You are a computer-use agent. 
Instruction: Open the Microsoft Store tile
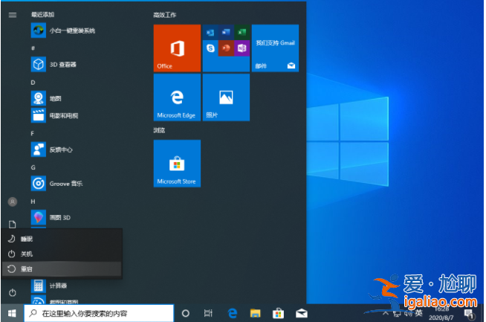coord(177,163)
